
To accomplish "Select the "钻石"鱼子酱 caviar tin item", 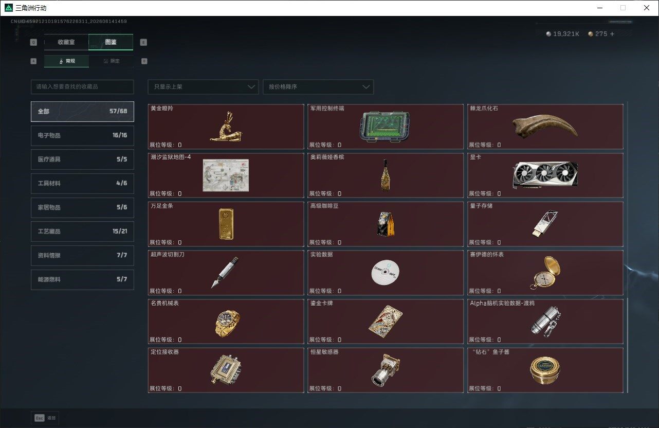I will (545, 370).
